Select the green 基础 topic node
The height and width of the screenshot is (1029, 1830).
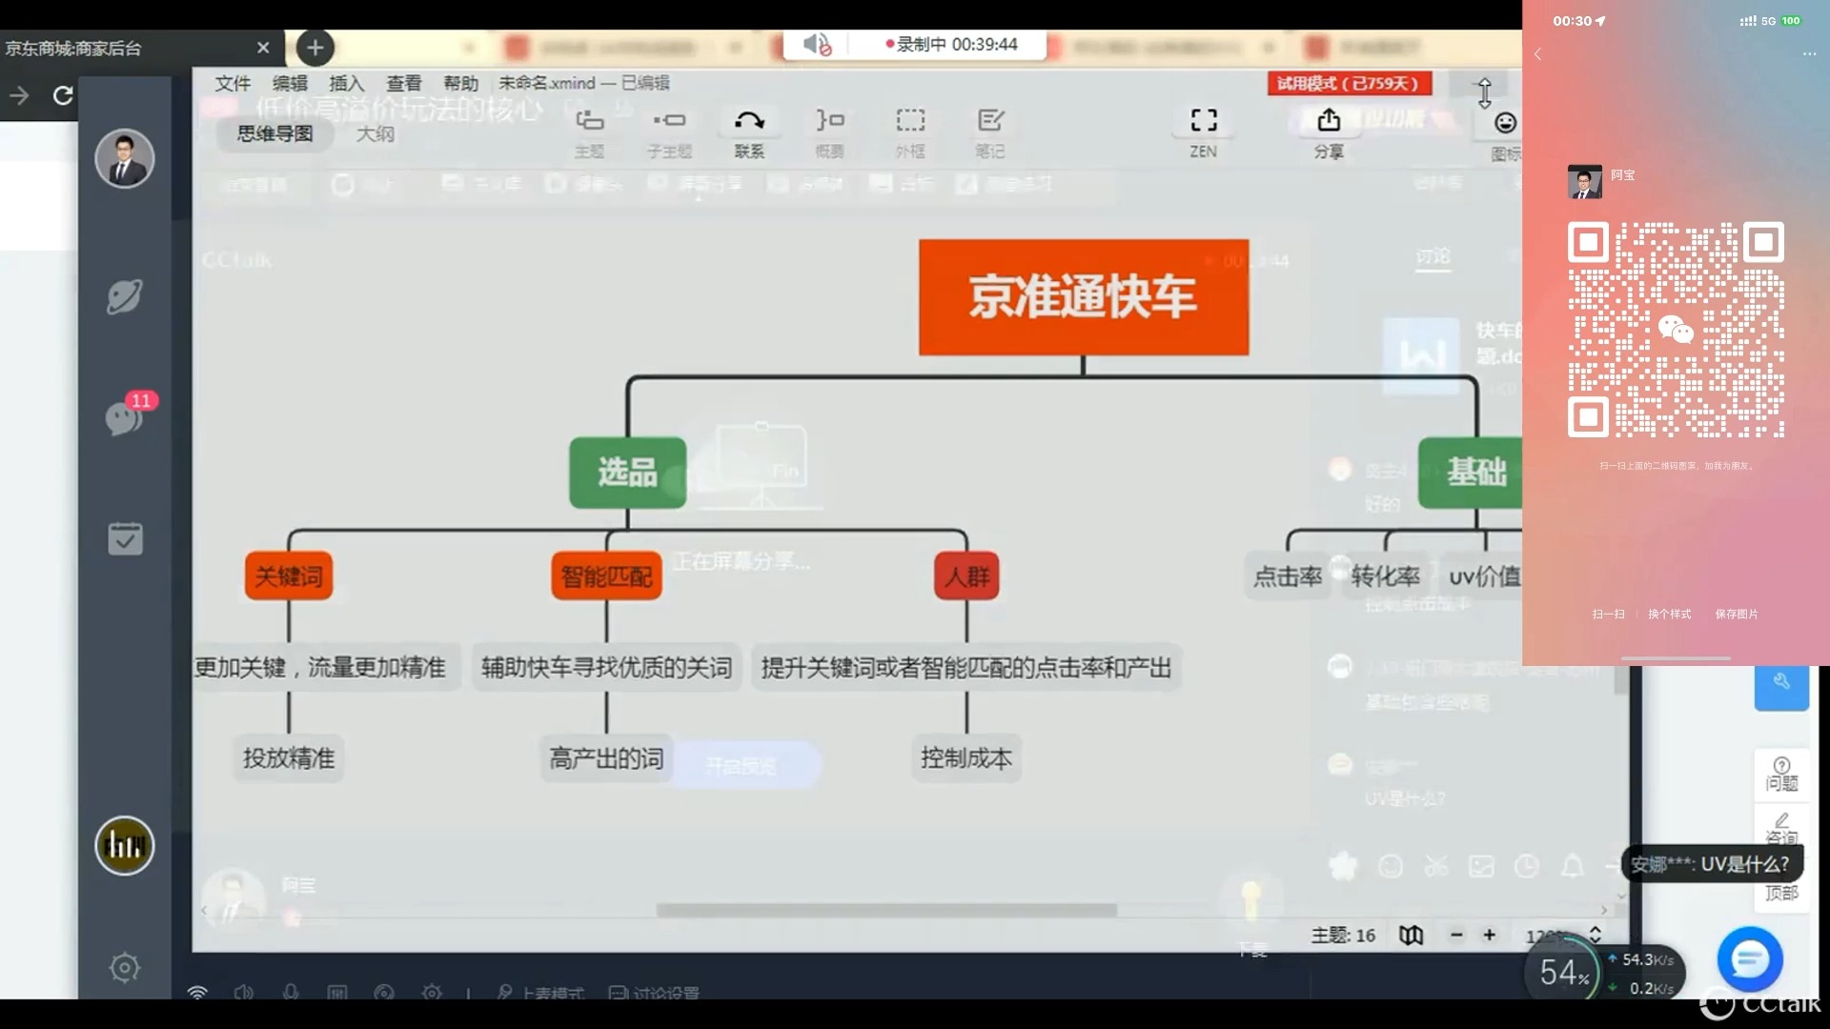point(1471,472)
